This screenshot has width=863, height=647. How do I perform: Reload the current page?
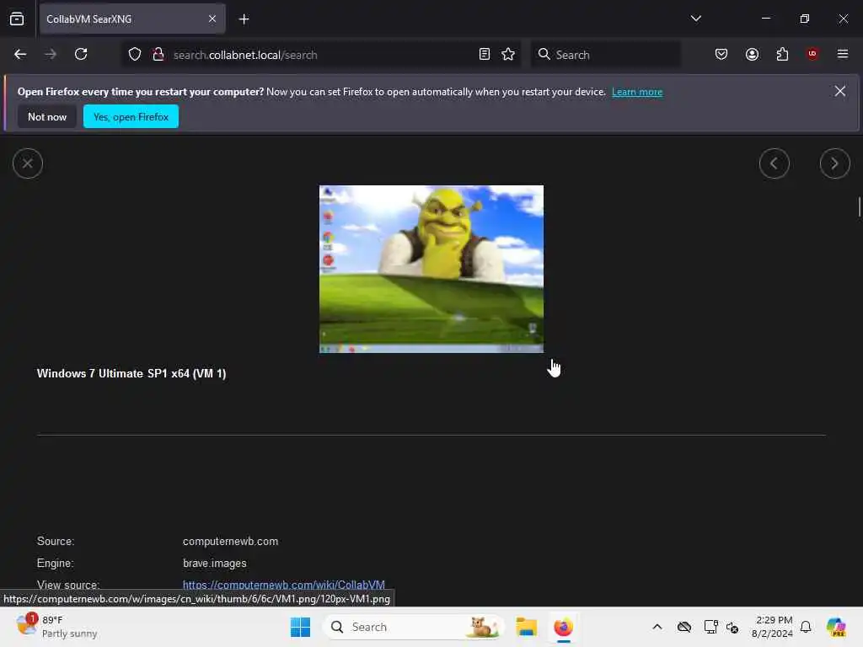click(x=81, y=55)
